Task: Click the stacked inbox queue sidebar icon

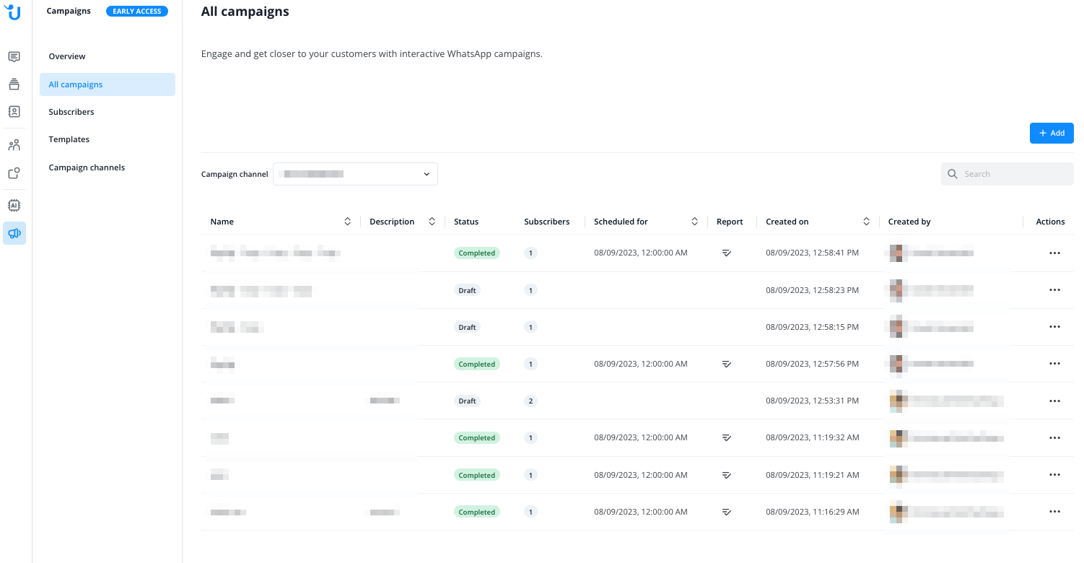Action: 14,84
